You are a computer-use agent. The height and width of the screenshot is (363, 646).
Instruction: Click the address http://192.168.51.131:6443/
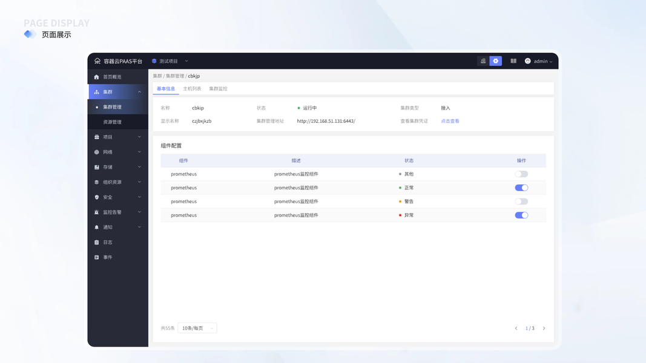click(x=326, y=121)
